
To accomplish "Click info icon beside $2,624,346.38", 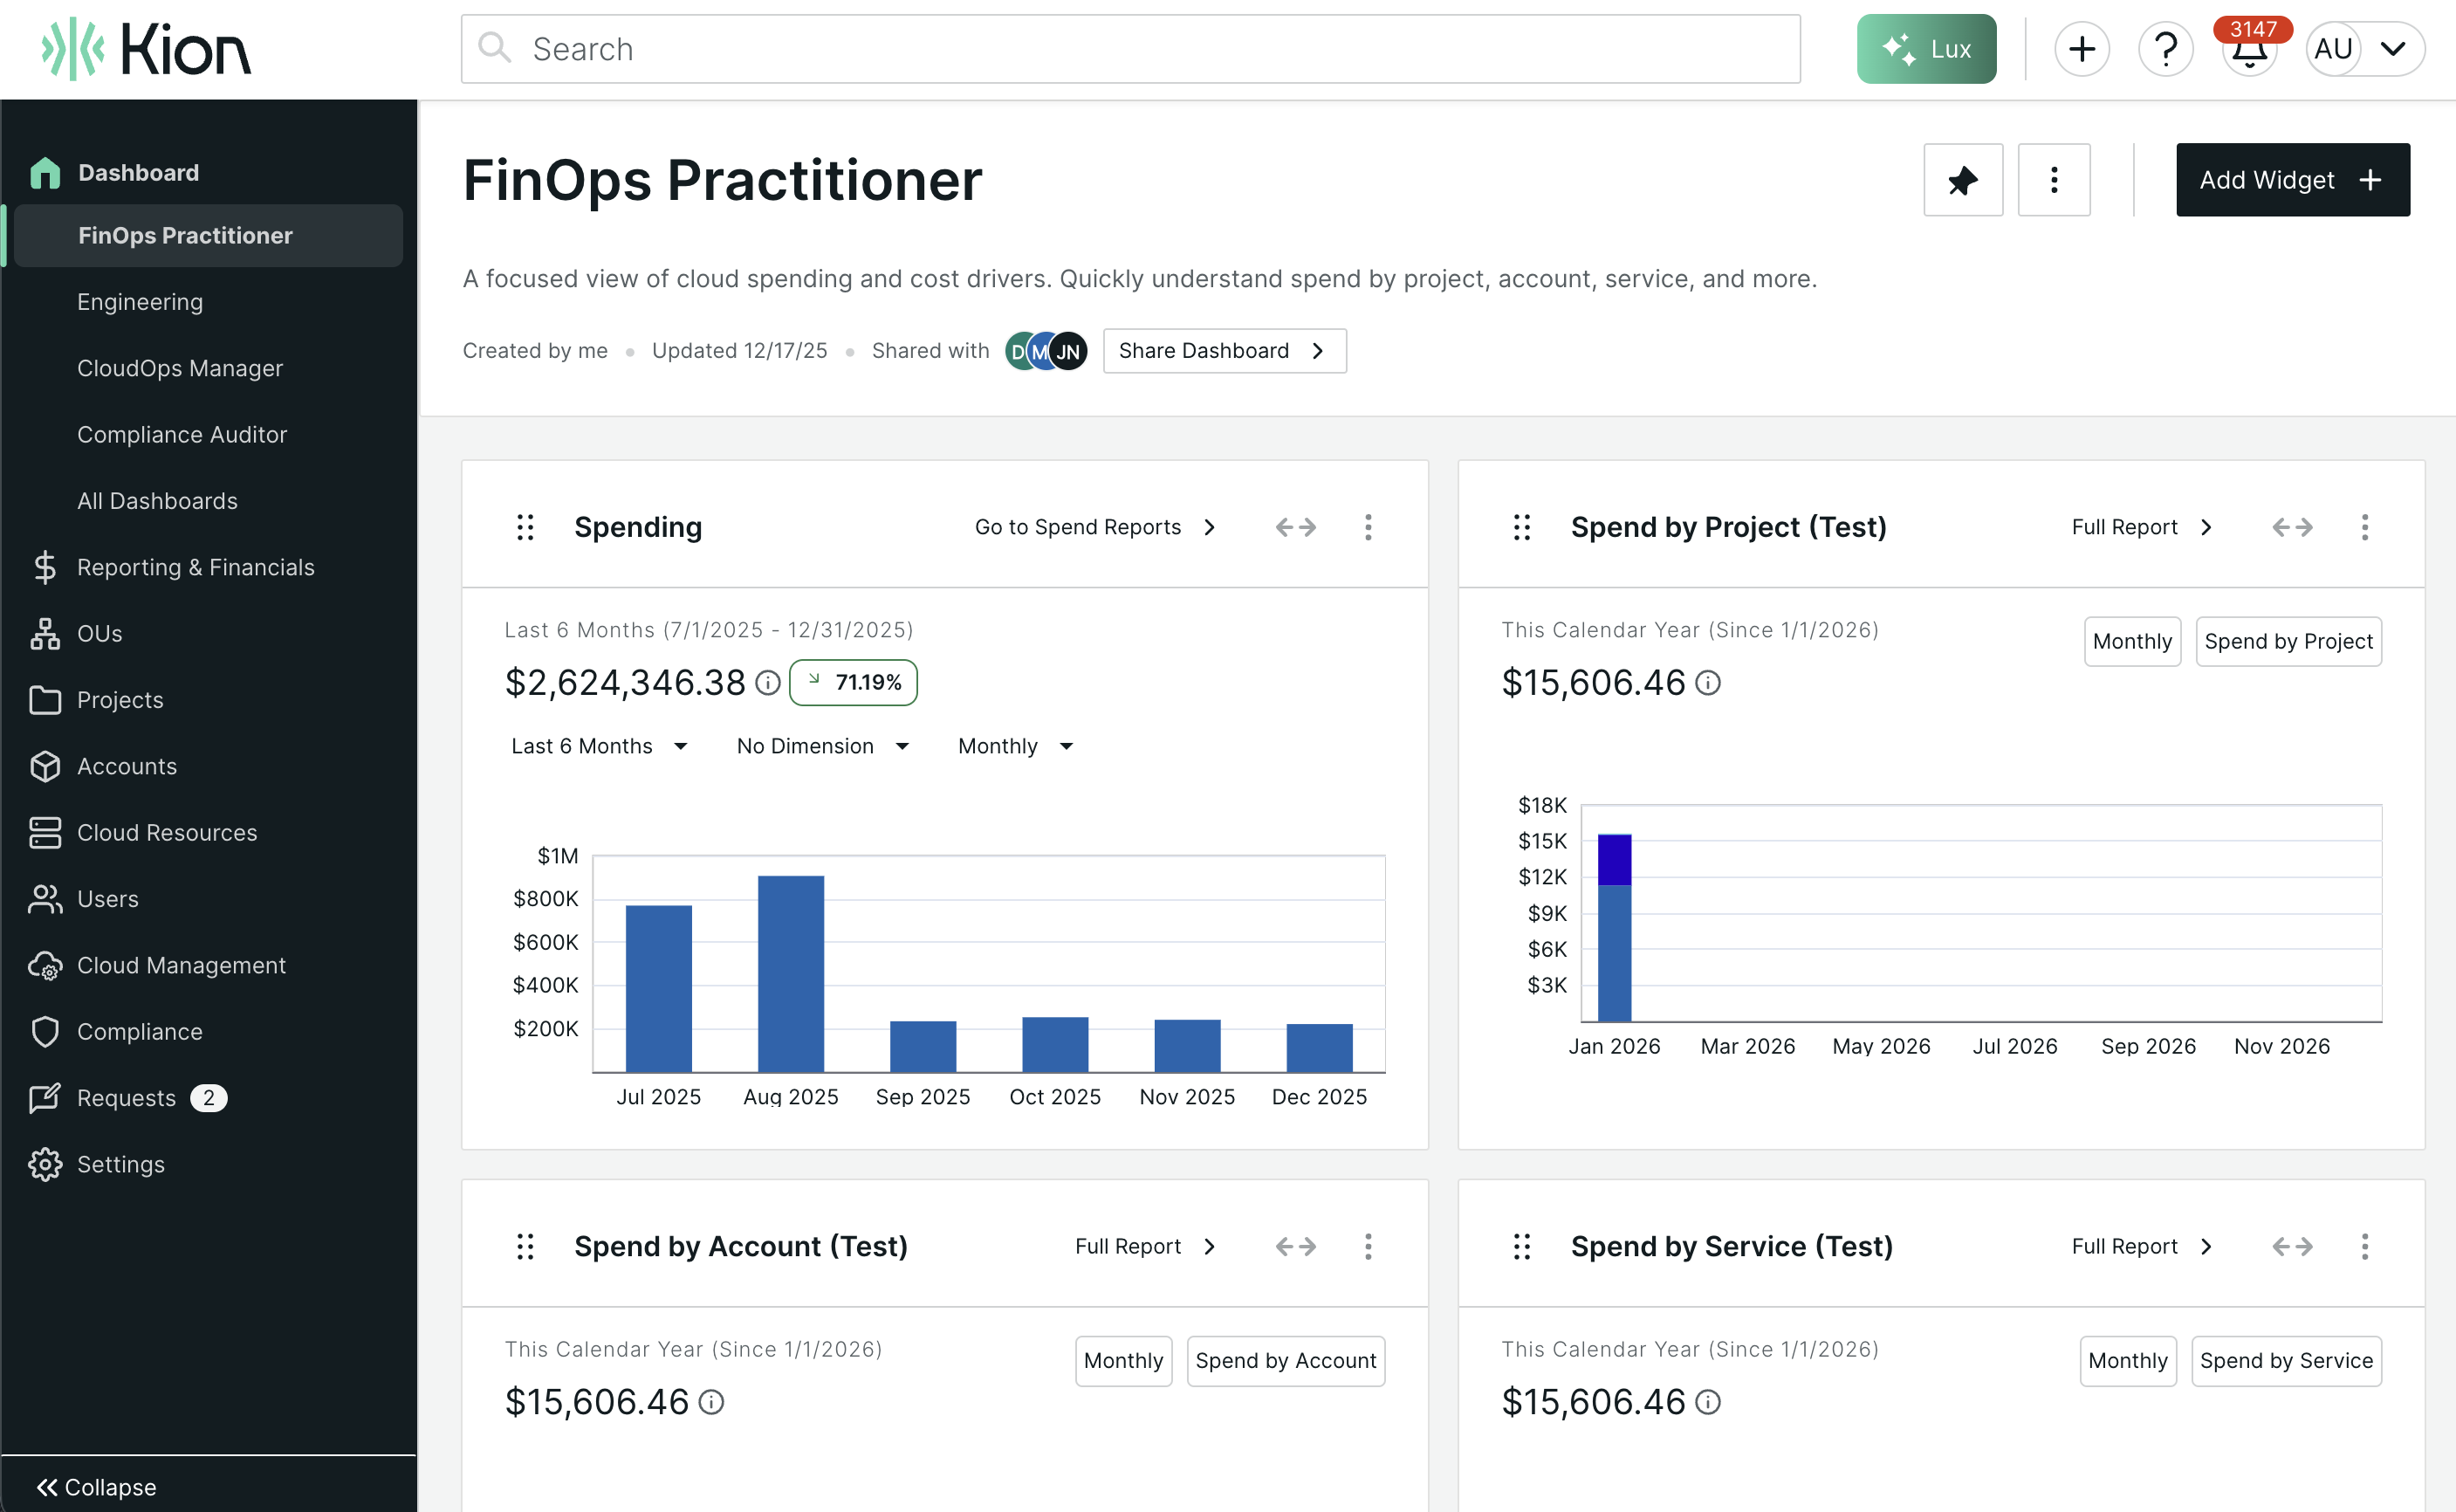I will [768, 683].
